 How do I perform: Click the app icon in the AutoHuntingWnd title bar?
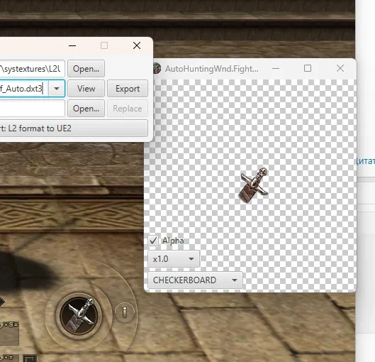tap(157, 68)
